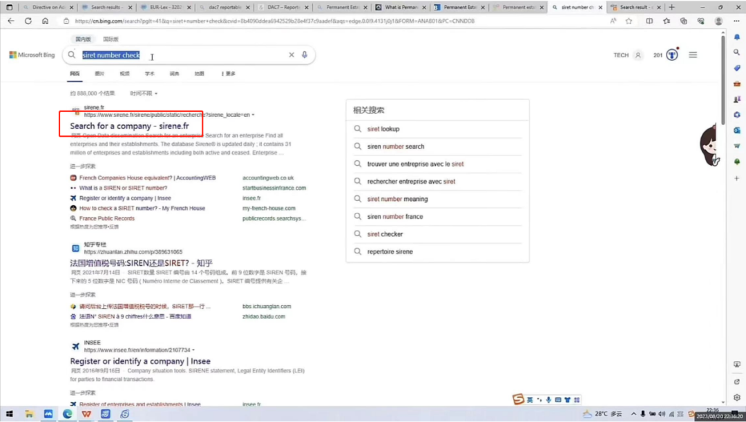The height and width of the screenshot is (422, 746).
Task: Switch to 国内版 domestic version toggle
Action: 83,39
